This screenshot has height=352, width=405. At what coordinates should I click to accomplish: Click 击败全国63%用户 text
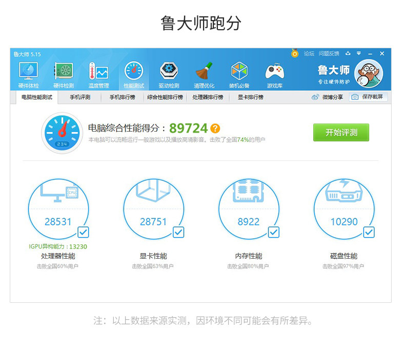coord(153,266)
